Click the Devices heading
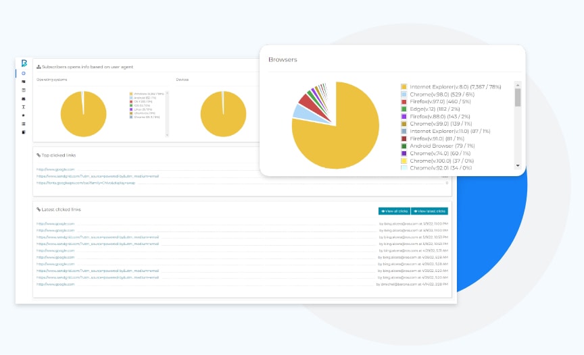Image resolution: width=584 pixels, height=355 pixels. click(x=182, y=80)
